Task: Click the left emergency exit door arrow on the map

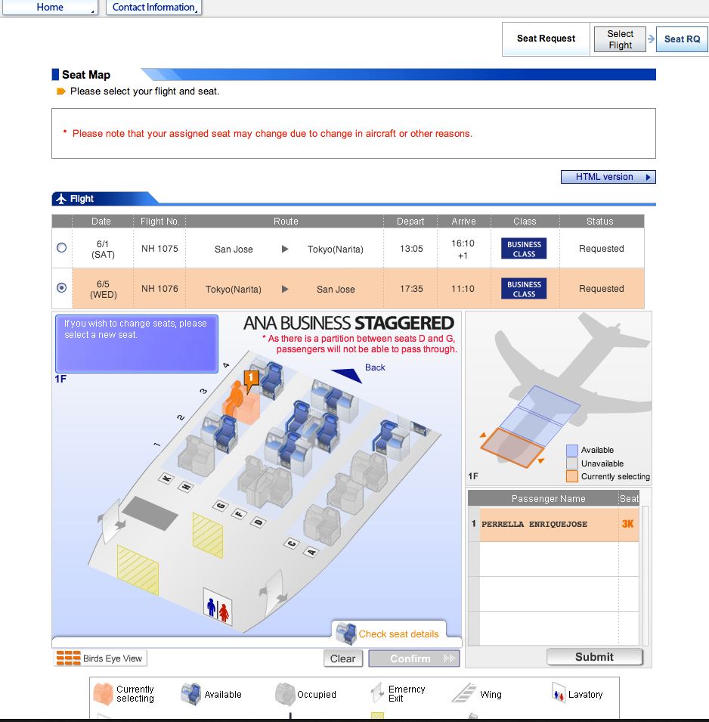Action: coord(111,521)
